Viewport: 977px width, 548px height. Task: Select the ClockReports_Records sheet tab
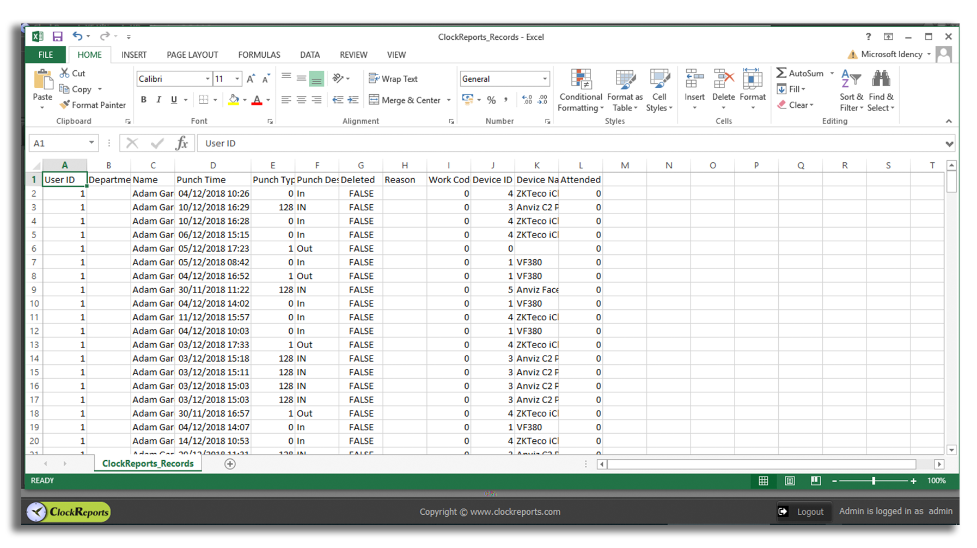point(148,464)
